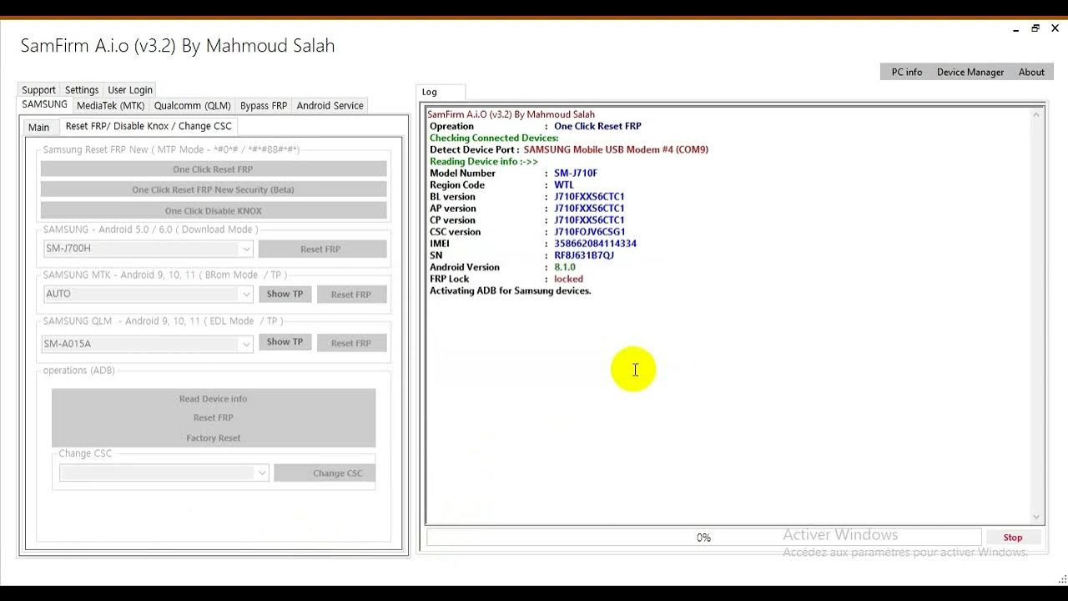The height and width of the screenshot is (601, 1068).
Task: Open Device Manager
Action: click(970, 72)
